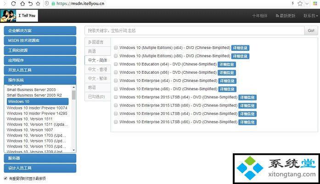The image size is (320, 184).
Task: Open the 已勾选(0) tab
Action: point(98,97)
